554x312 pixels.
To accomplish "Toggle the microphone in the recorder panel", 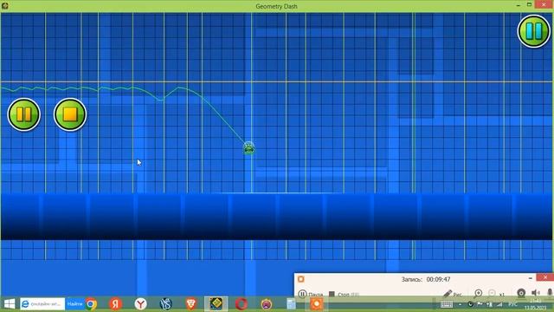I will click(550, 293).
